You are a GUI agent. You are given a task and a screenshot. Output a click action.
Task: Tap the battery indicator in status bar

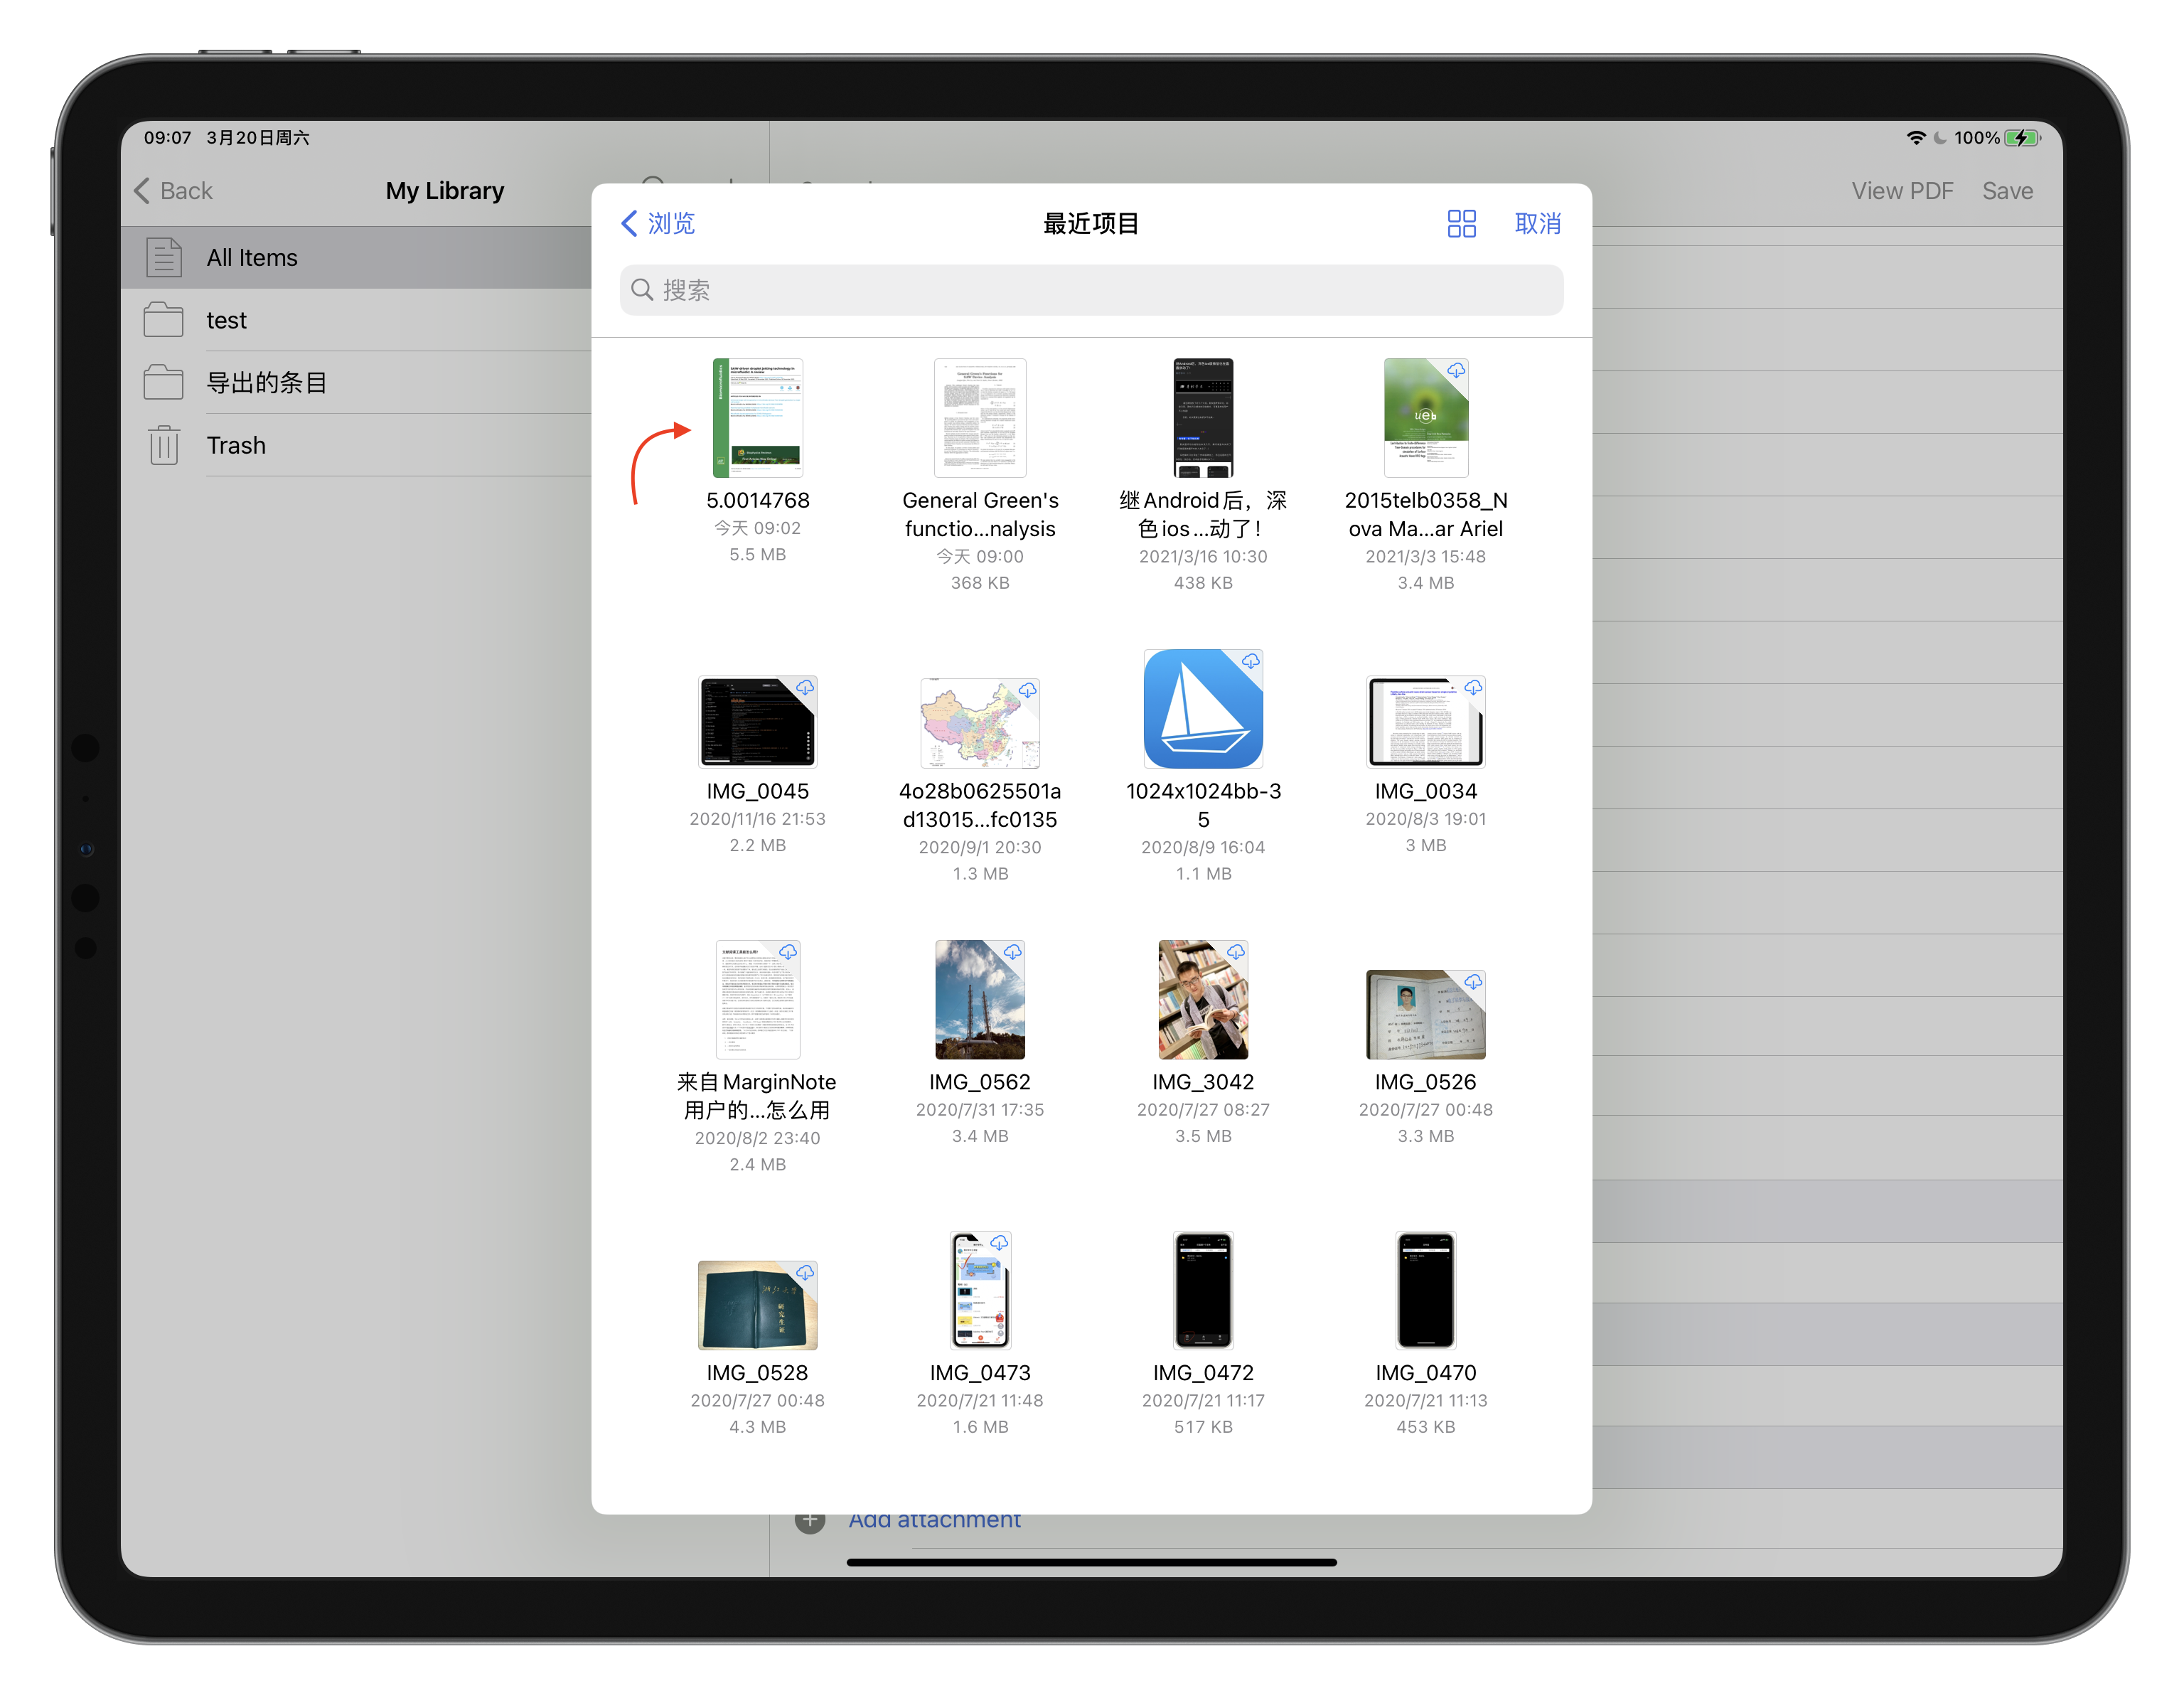[x=2022, y=138]
